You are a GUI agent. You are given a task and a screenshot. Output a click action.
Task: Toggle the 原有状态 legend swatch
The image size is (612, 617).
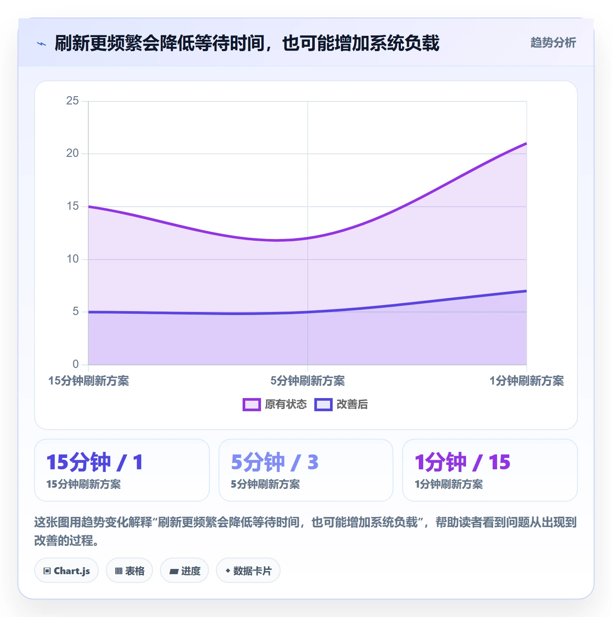251,405
